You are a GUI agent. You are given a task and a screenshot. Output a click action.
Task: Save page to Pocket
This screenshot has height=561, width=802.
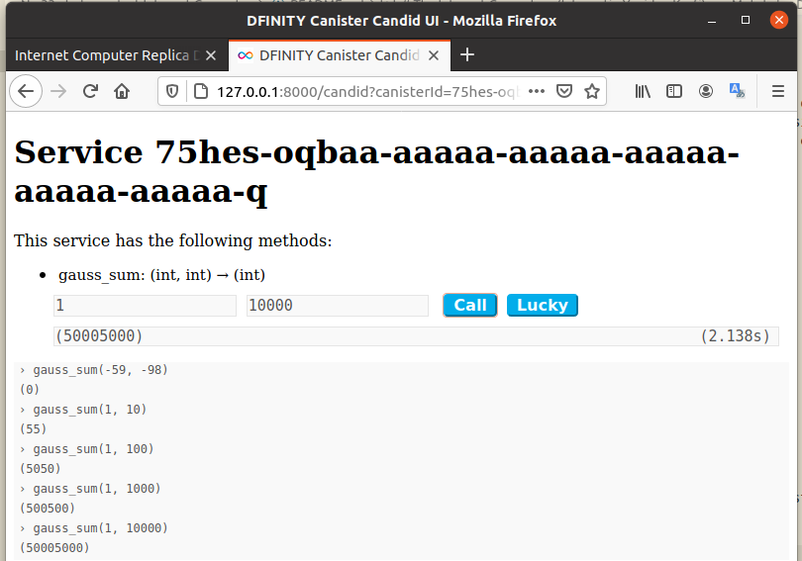click(x=564, y=91)
